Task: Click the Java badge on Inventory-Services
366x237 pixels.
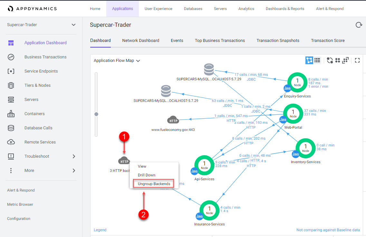Action: point(295,154)
